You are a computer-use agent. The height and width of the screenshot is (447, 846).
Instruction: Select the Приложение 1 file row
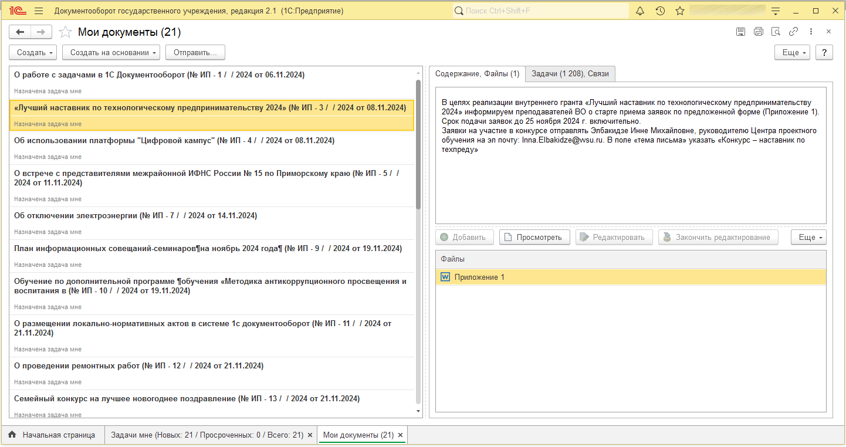[x=479, y=277]
